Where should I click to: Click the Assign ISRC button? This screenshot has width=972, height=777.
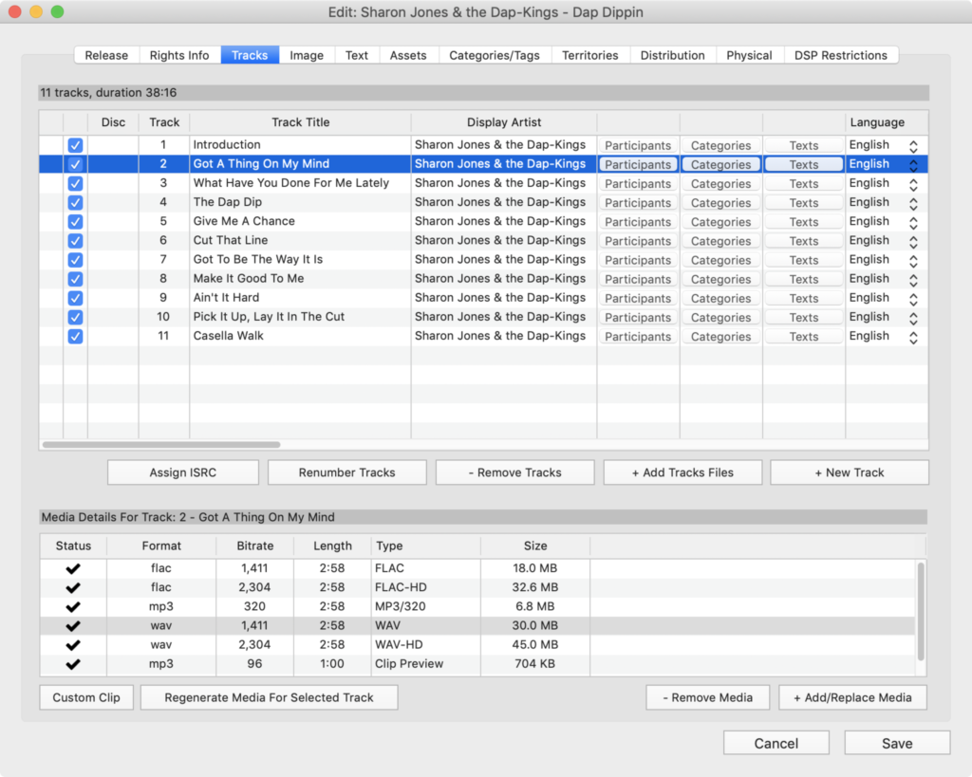[x=183, y=472]
